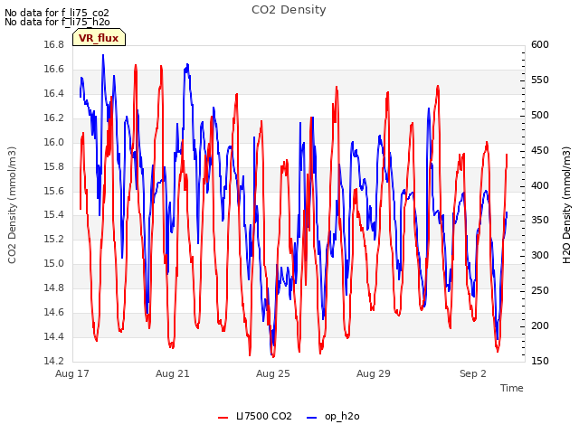
Task: Click the red LI7500 CO2 legend swatch
Action: [x=223, y=417]
